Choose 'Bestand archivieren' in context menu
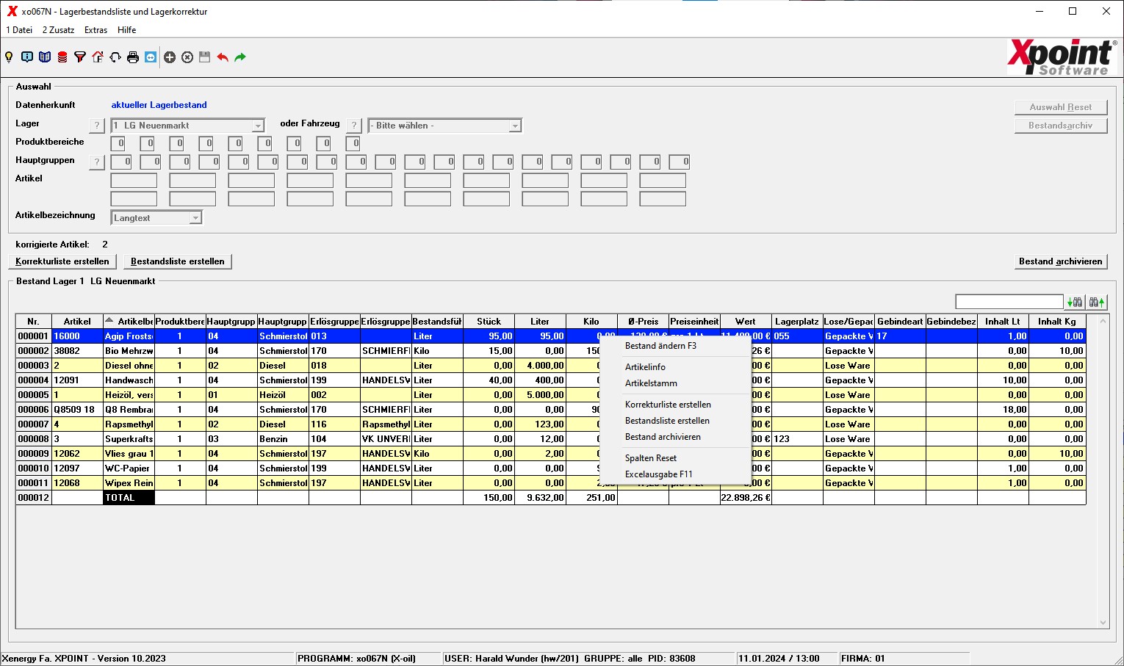This screenshot has width=1124, height=666. [x=676, y=437]
